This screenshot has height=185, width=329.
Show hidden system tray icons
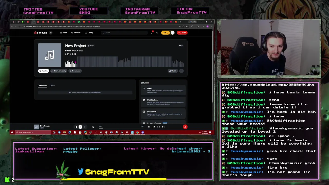[x=200, y=132]
